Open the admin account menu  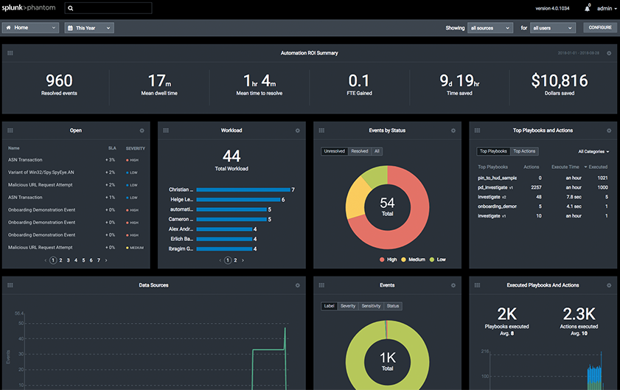[607, 8]
